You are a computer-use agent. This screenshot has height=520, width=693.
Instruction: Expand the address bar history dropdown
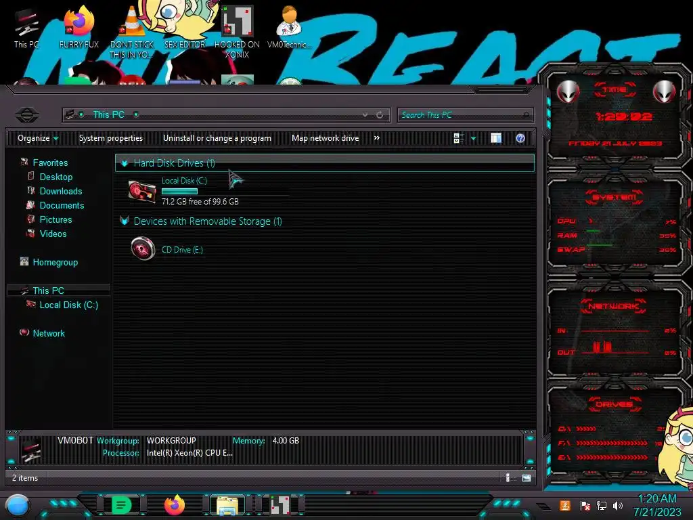[x=365, y=115]
